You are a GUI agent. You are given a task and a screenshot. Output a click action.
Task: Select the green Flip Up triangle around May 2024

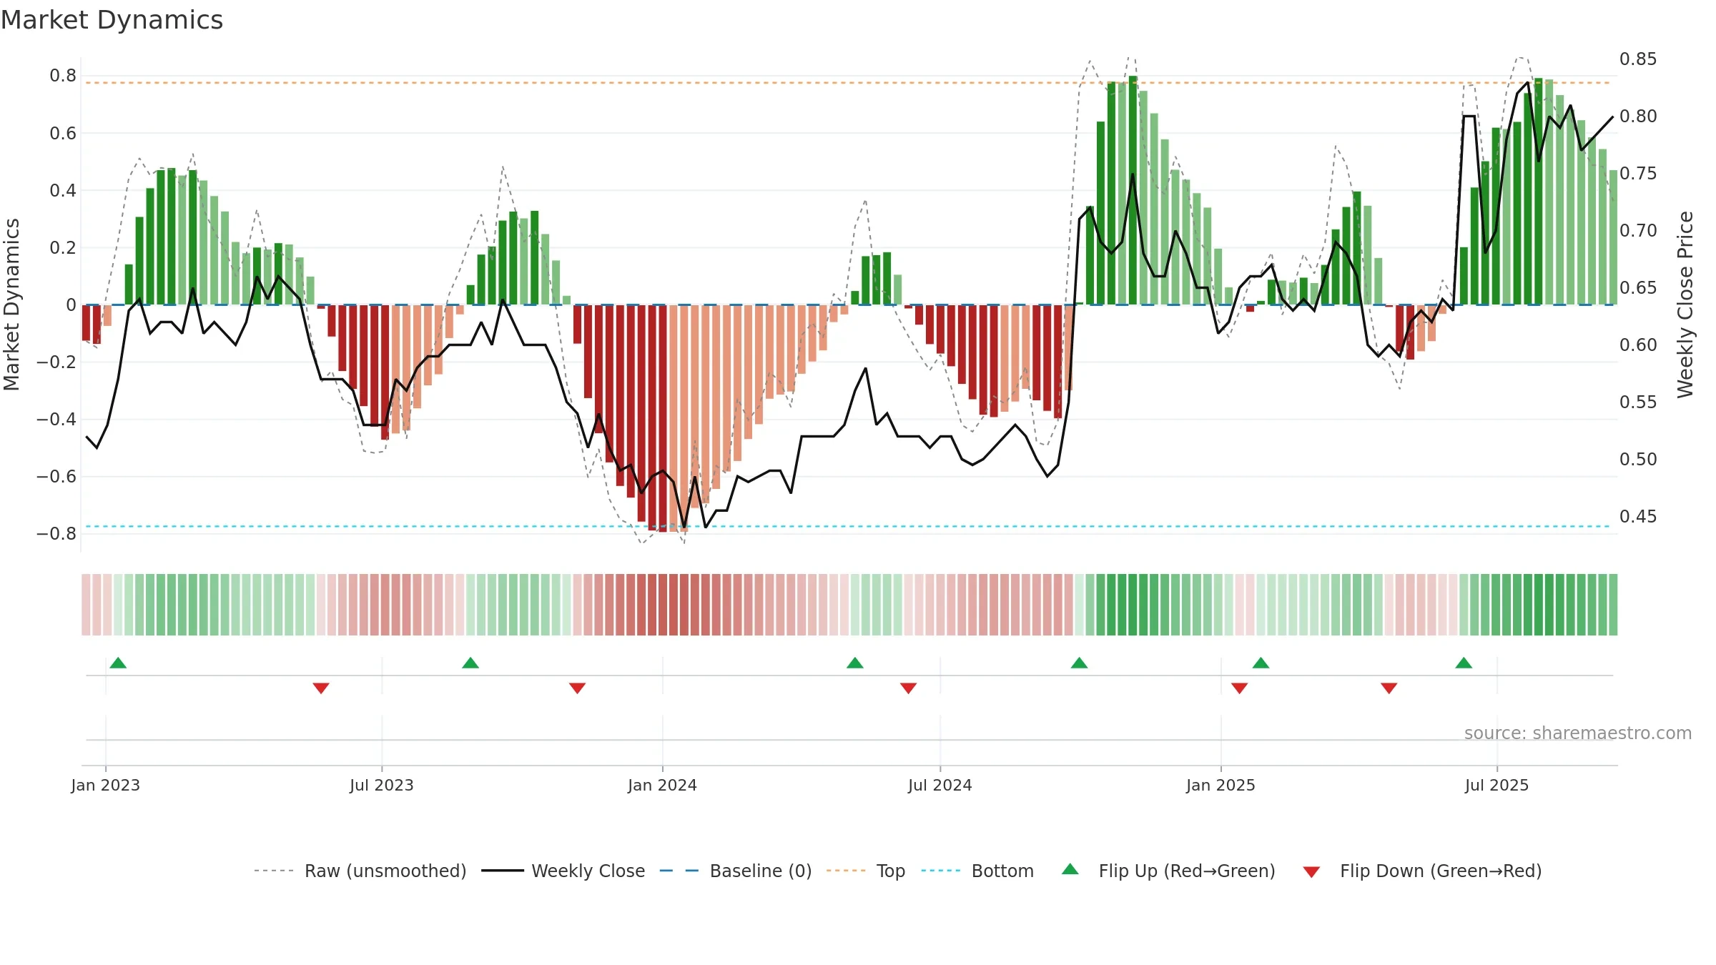point(855,663)
